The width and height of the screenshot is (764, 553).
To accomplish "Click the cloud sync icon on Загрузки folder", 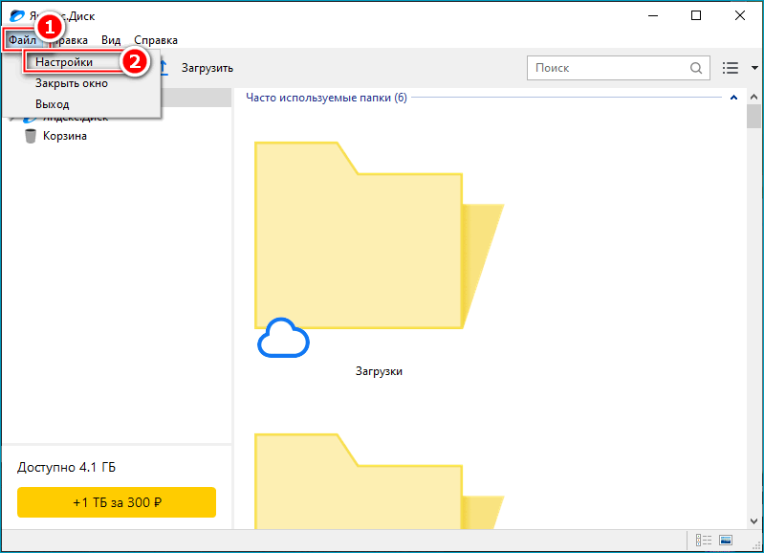I will (283, 339).
